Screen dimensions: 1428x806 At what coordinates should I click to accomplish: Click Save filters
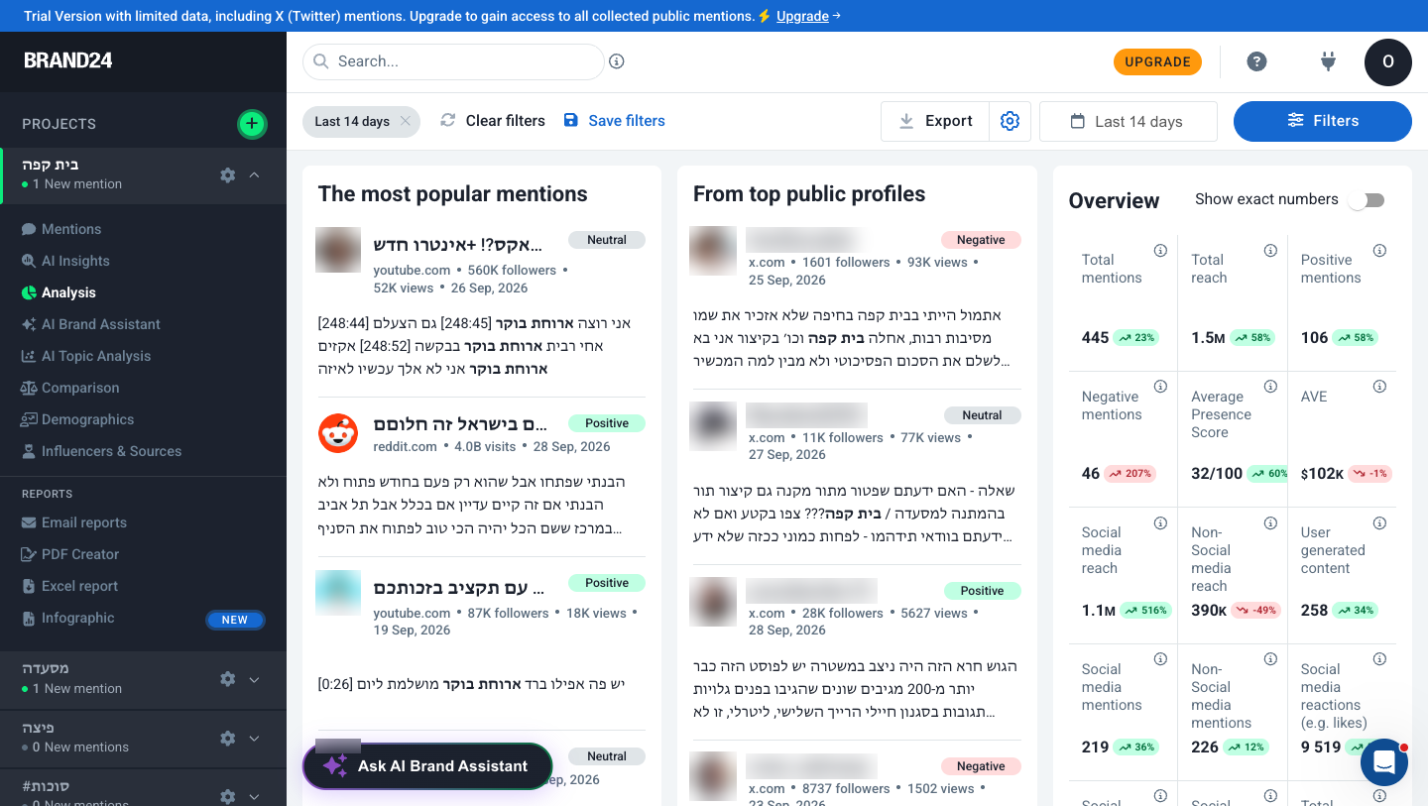(614, 121)
